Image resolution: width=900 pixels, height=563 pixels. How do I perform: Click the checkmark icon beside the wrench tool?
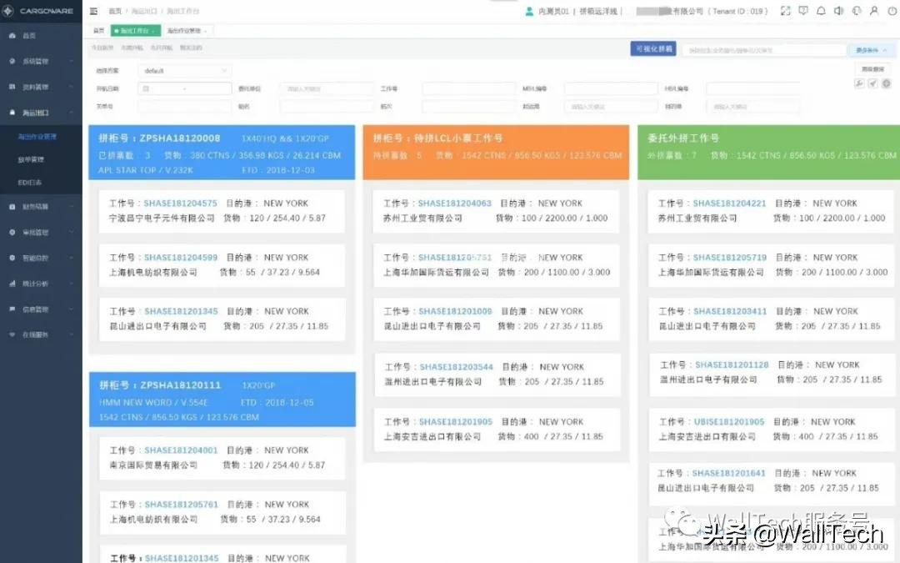[x=874, y=83]
